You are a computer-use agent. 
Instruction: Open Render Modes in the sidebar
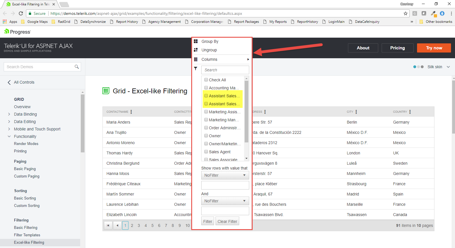26,144
